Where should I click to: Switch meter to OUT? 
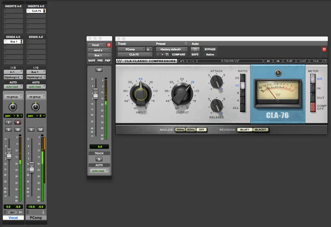pyautogui.click(x=313, y=98)
